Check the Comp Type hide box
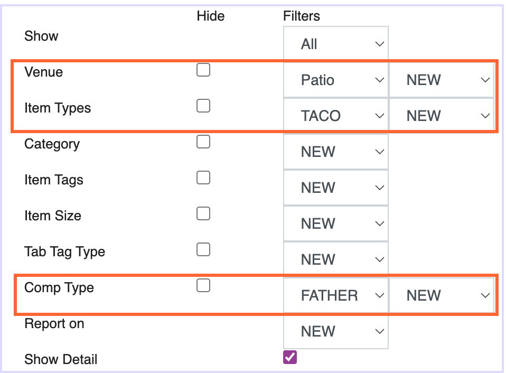The height and width of the screenshot is (373, 506). 203,285
